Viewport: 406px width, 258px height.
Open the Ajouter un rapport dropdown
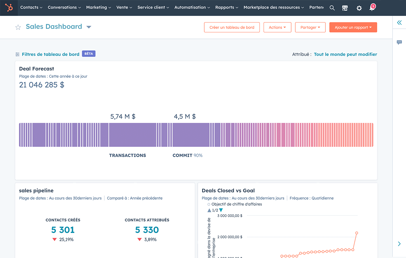pyautogui.click(x=353, y=27)
